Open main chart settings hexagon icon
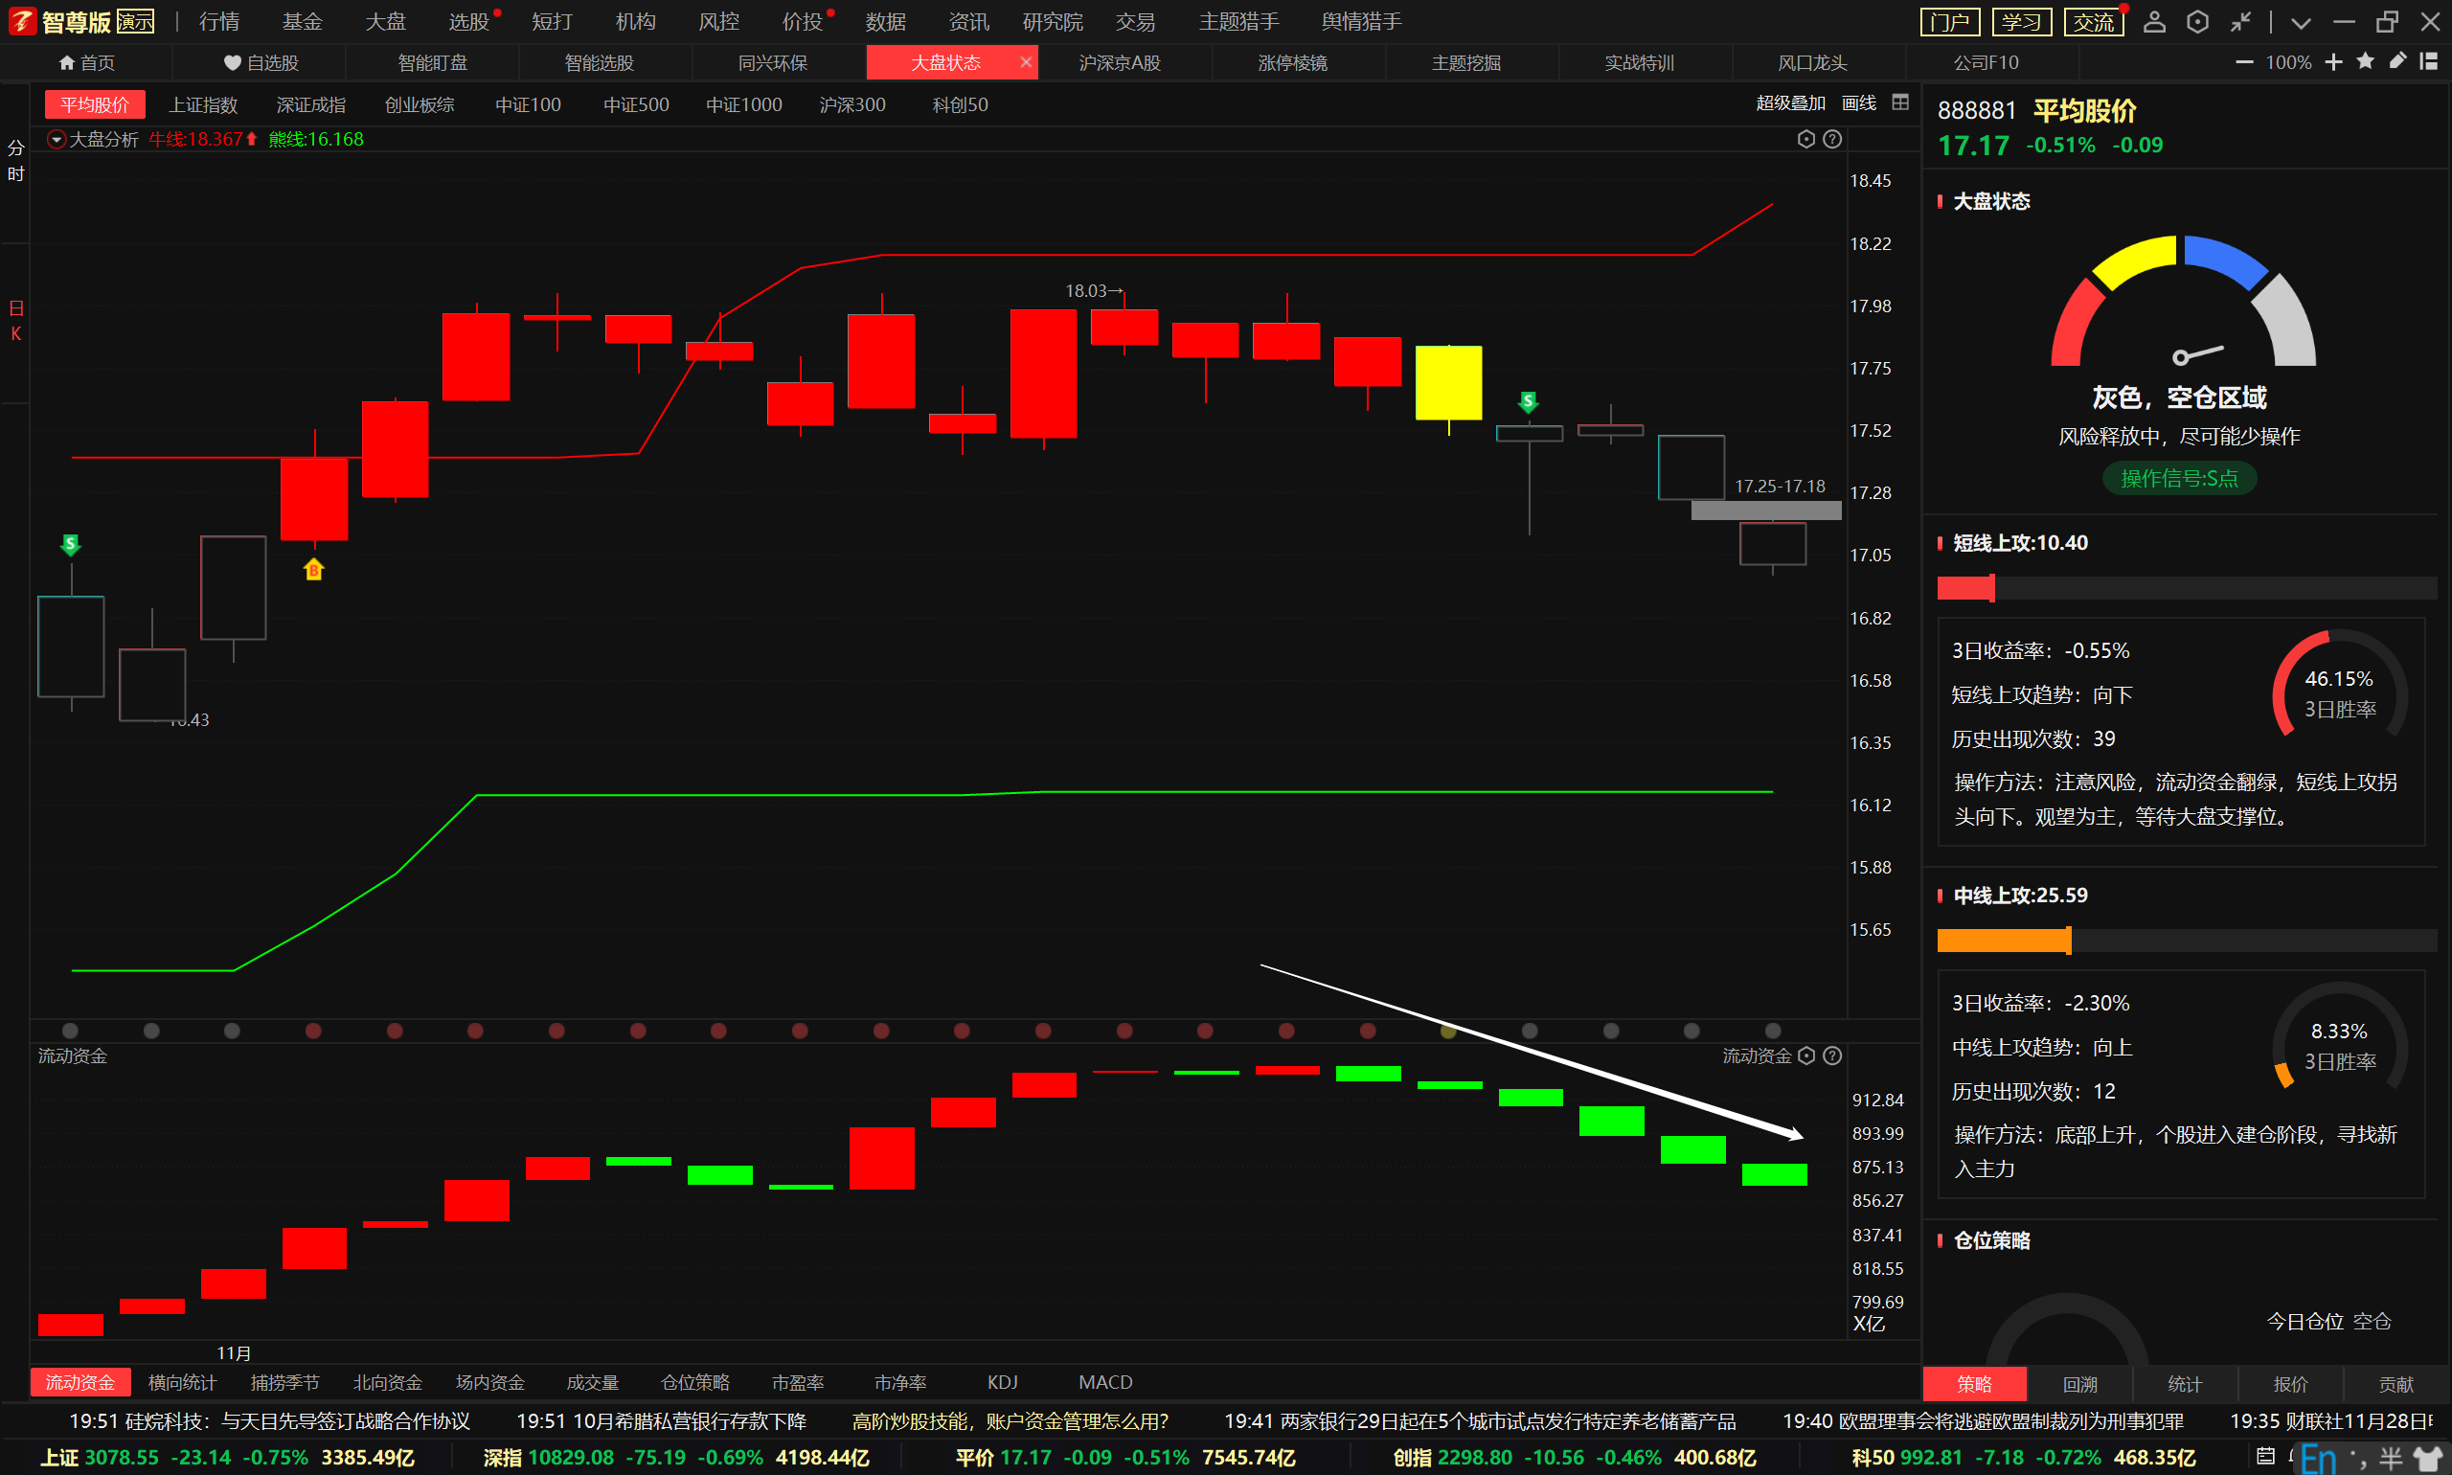 point(1805,139)
